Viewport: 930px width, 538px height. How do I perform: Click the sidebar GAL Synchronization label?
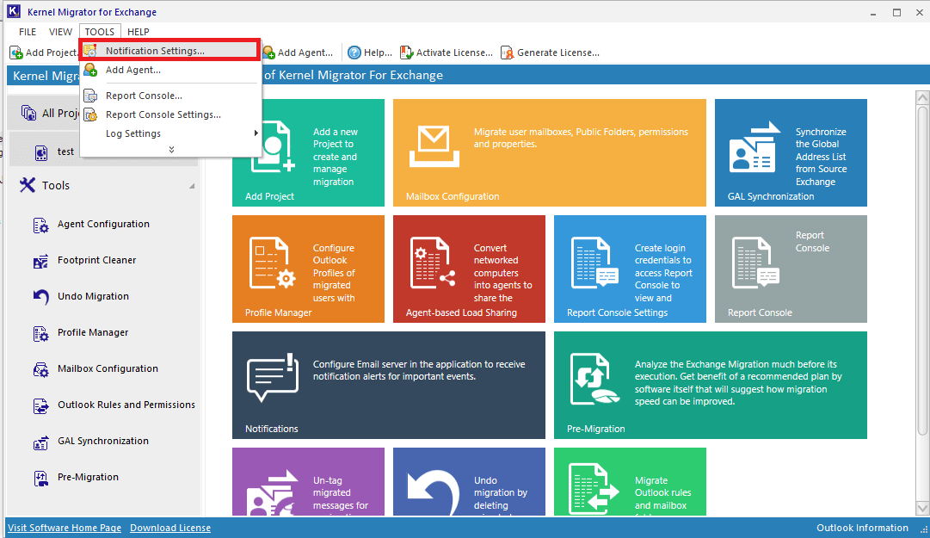point(103,442)
